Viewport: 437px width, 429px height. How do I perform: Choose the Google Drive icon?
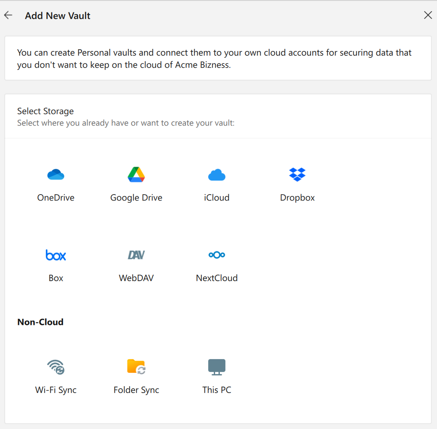tap(136, 174)
